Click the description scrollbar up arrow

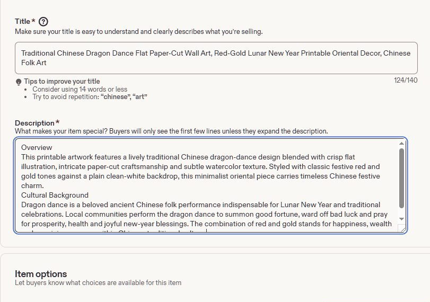pyautogui.click(x=401, y=144)
